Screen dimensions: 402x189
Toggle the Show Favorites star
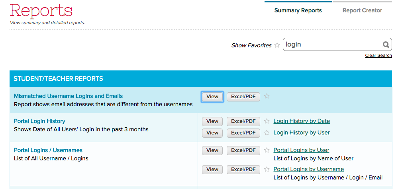tap(277, 45)
